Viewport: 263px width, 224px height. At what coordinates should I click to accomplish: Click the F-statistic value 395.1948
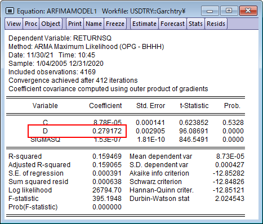pos(107,199)
